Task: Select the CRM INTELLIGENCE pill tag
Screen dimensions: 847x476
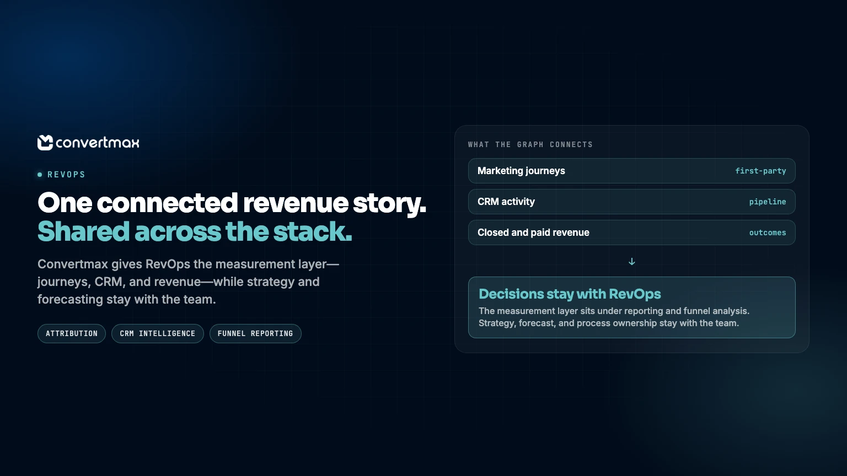Action: tap(158, 333)
